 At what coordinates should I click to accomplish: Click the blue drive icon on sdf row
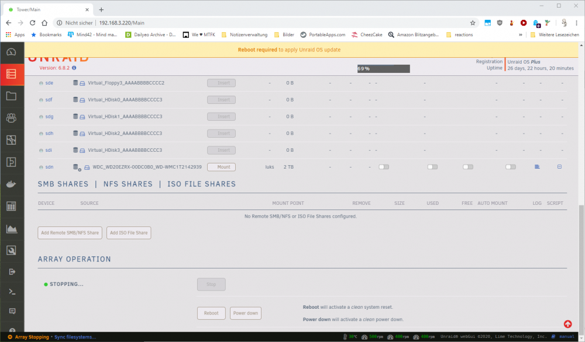click(82, 100)
